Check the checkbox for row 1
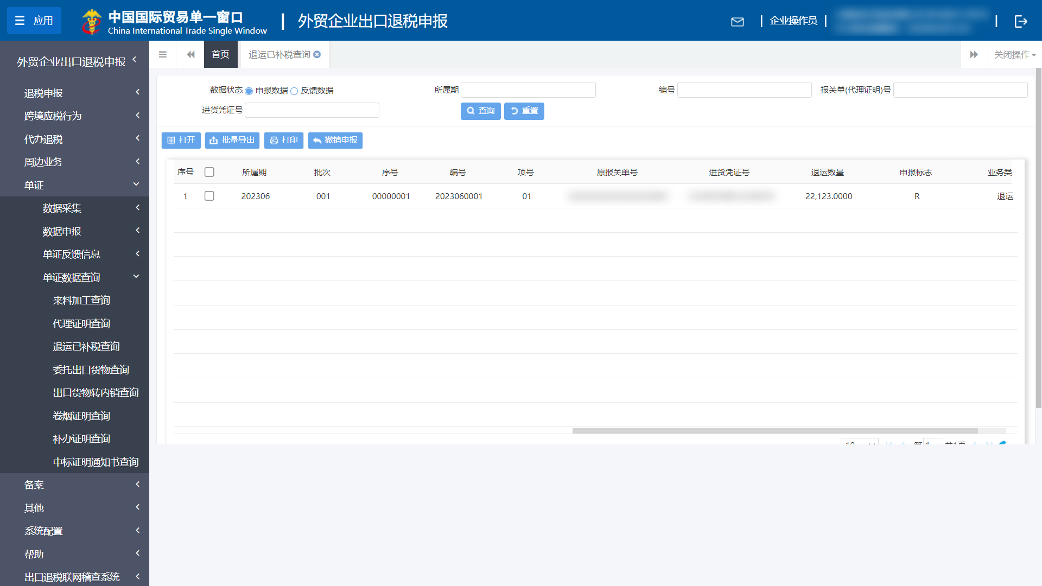Image resolution: width=1042 pixels, height=586 pixels. [x=209, y=196]
